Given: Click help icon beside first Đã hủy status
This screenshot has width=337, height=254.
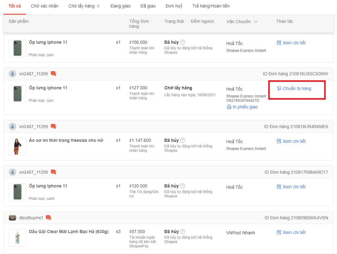Looking at the screenshot, I should click(x=183, y=42).
